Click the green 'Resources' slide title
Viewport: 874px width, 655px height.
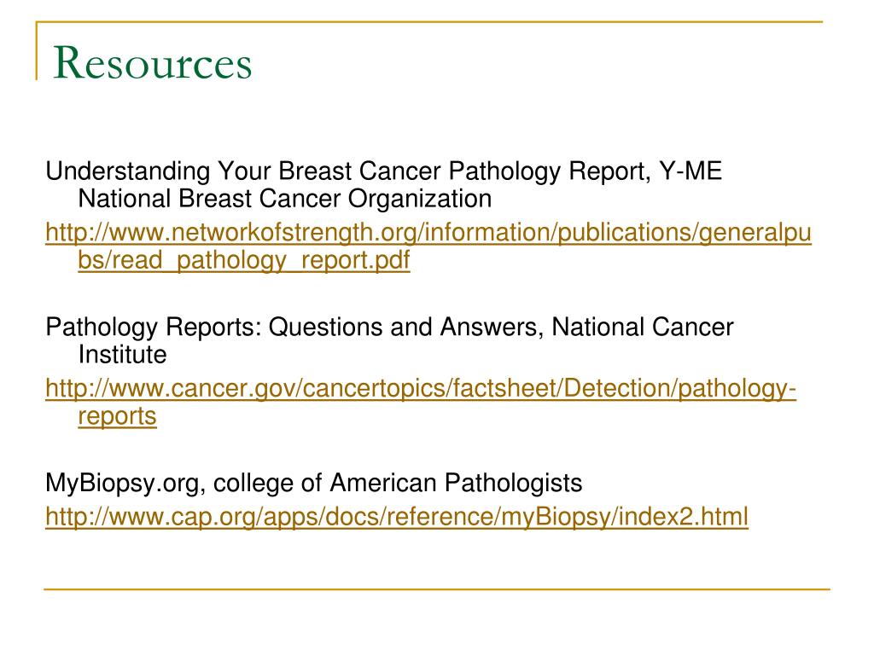pyautogui.click(x=152, y=62)
